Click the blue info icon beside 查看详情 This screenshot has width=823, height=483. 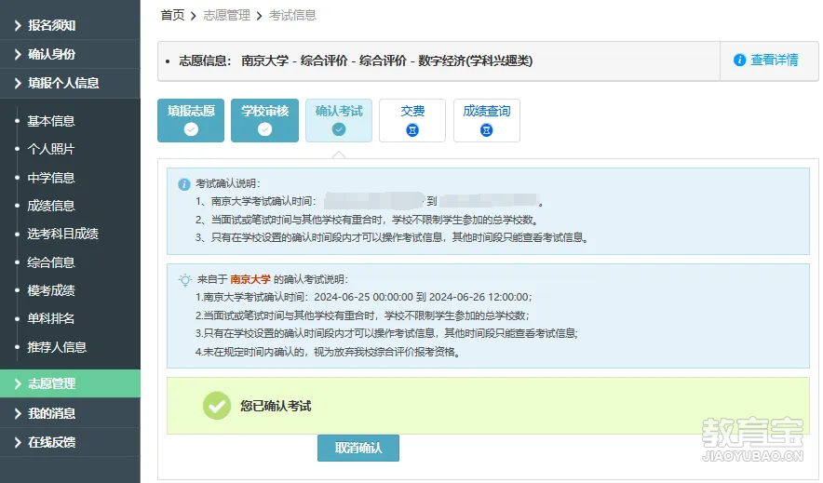pyautogui.click(x=739, y=60)
